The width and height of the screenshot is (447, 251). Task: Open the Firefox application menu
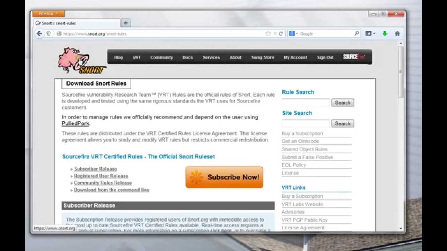click(49, 14)
